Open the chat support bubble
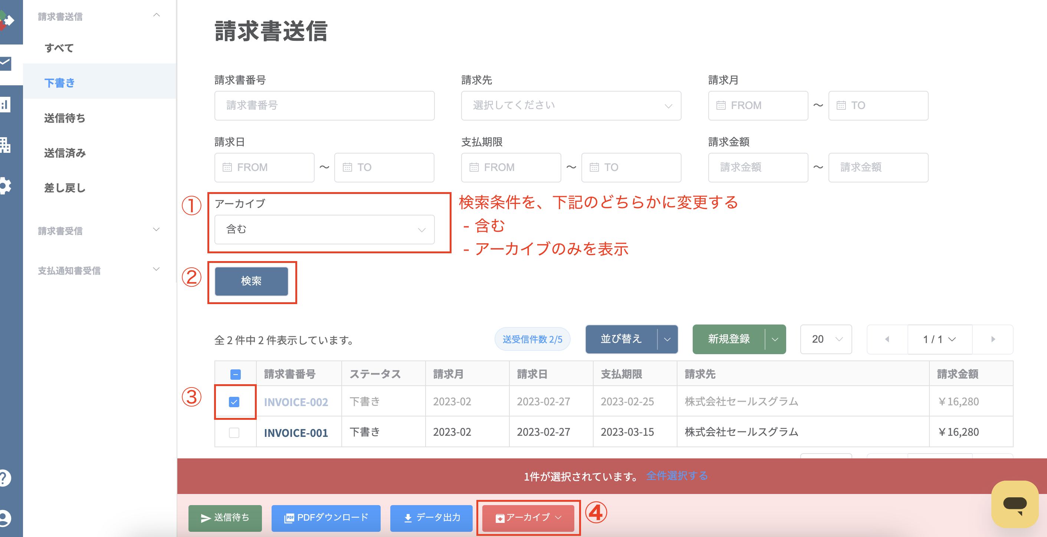1047x537 pixels. pos(1014,504)
